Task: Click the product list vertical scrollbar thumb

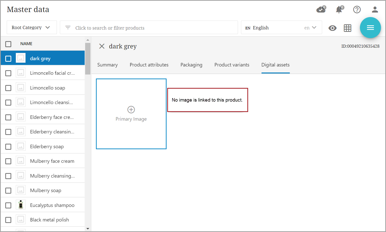Action: tap(88, 59)
